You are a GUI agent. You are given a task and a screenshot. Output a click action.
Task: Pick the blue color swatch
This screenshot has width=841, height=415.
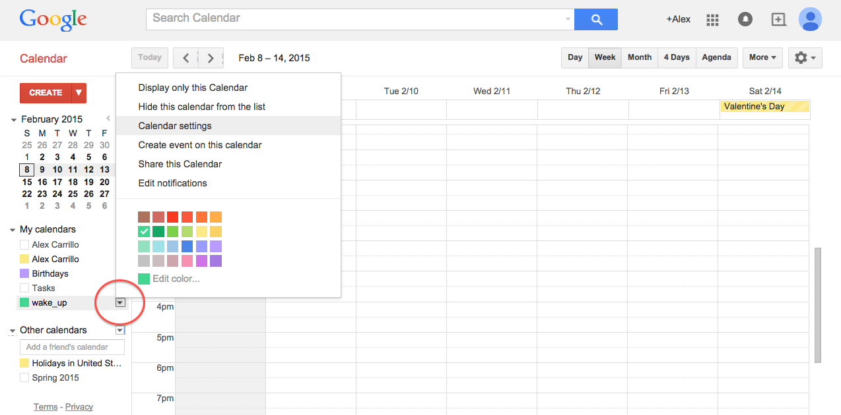click(x=187, y=246)
